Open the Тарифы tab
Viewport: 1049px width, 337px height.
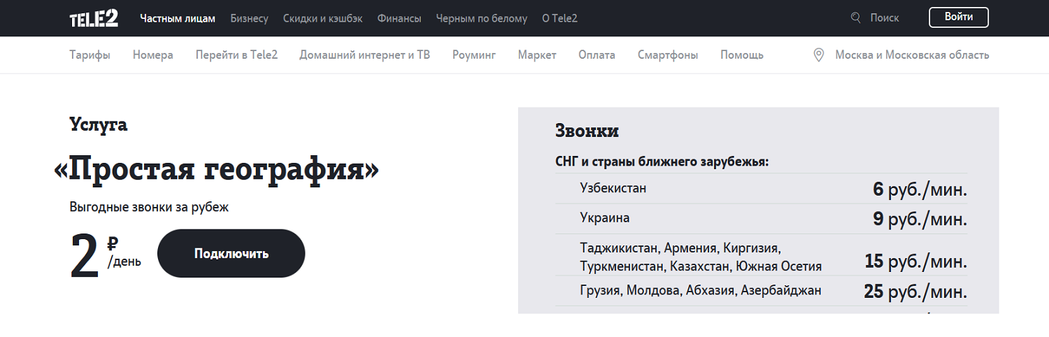click(90, 55)
